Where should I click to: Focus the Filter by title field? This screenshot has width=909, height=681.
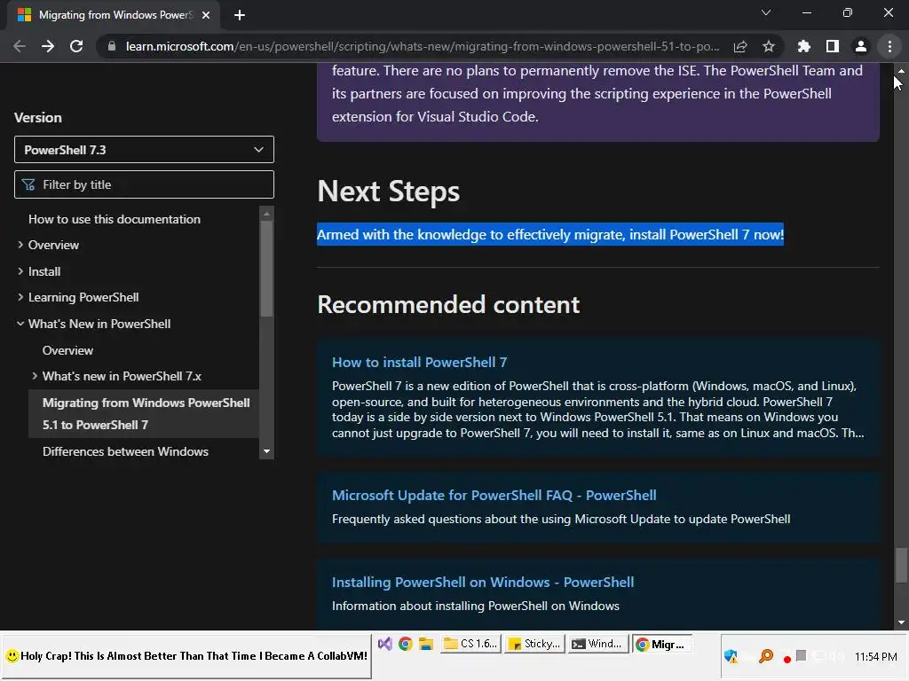point(144,184)
